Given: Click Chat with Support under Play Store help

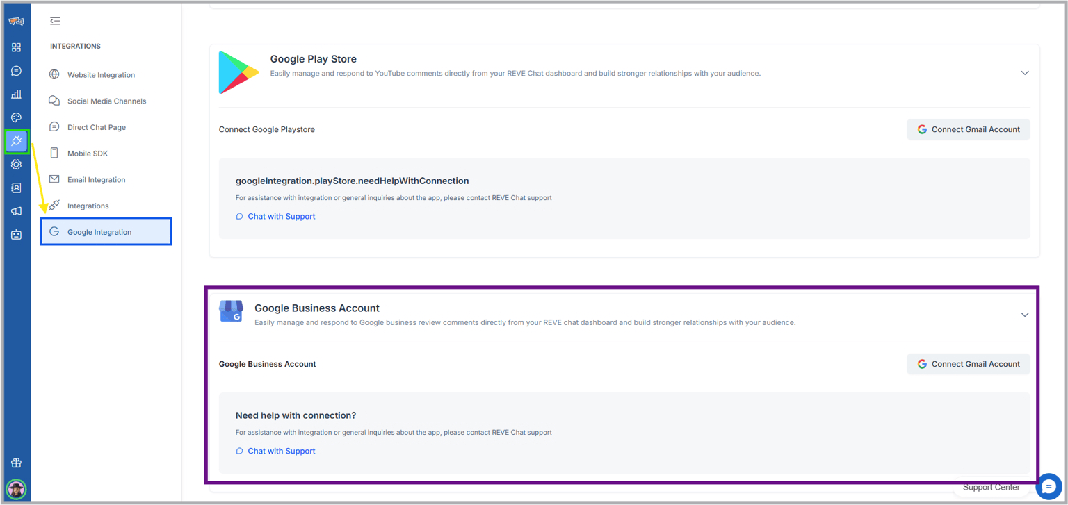Looking at the screenshot, I should point(281,217).
